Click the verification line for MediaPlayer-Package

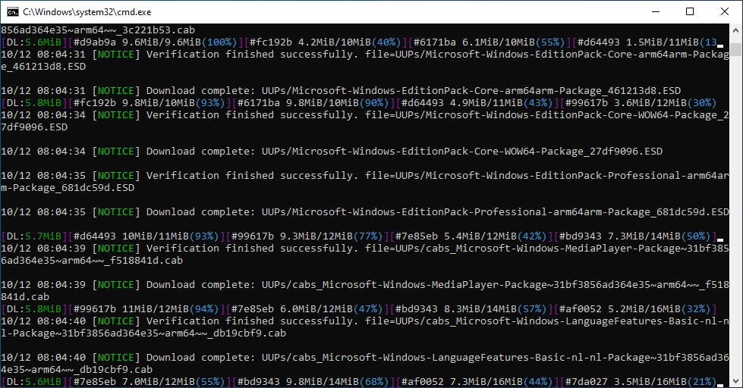pyautogui.click(x=365, y=248)
